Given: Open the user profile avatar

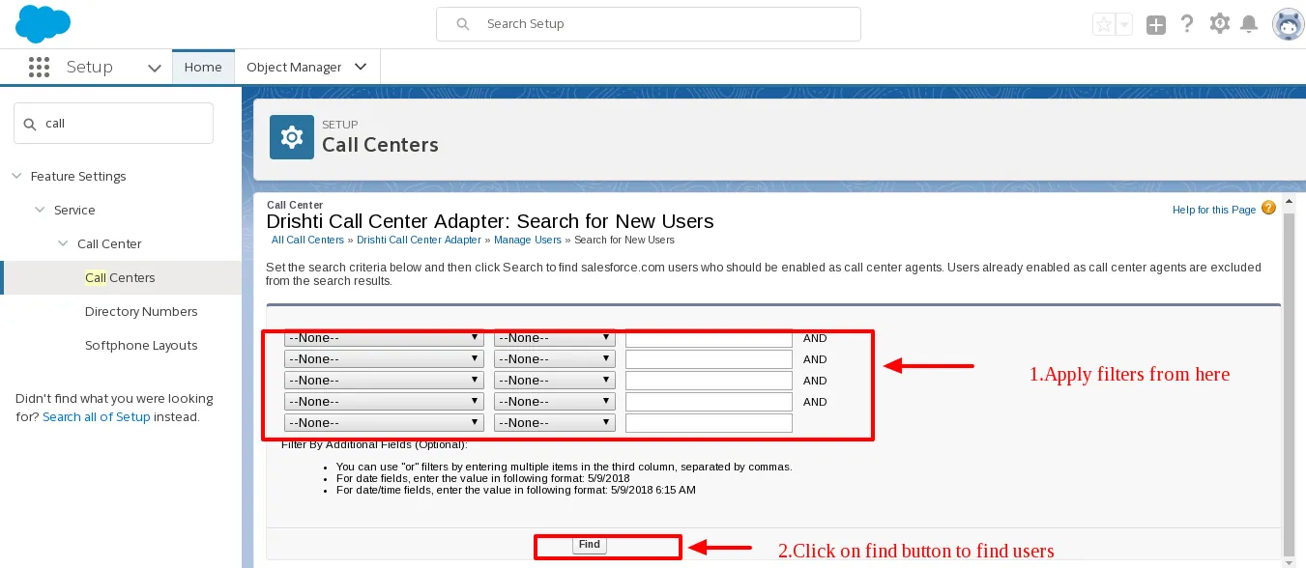Looking at the screenshot, I should (1288, 25).
